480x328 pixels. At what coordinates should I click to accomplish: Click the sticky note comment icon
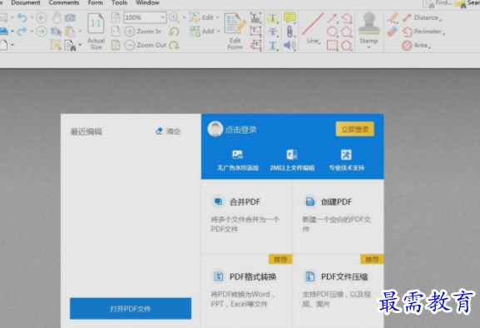(289, 17)
